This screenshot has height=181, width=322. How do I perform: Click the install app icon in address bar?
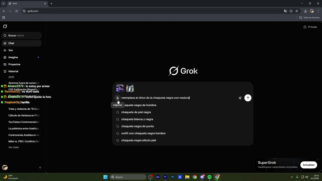(x=291, y=11)
